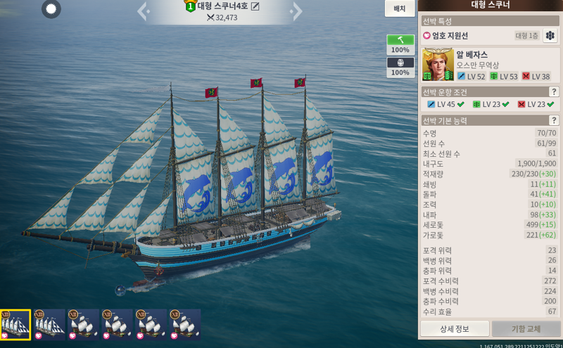This screenshot has height=348, width=563.
Task: Select the third ship thumbnail
Action: pos(83,325)
